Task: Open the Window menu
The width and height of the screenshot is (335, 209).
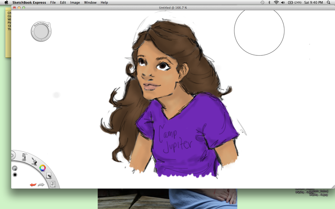Action: [90, 3]
